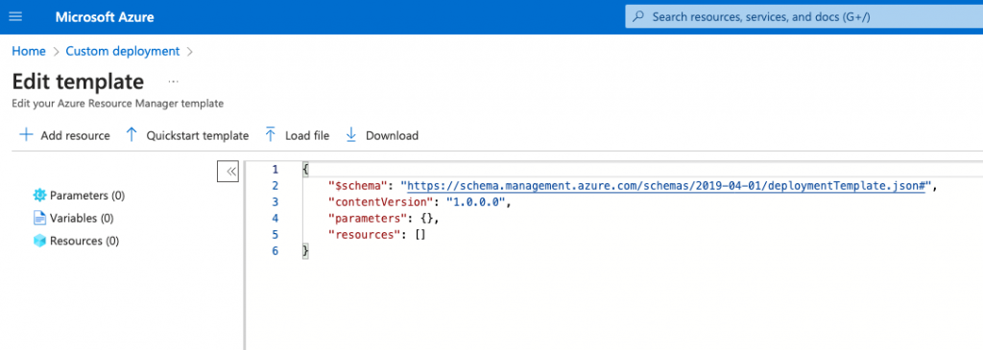Image resolution: width=983 pixels, height=350 pixels.
Task: Click the Parameters gear icon
Action: [39, 196]
